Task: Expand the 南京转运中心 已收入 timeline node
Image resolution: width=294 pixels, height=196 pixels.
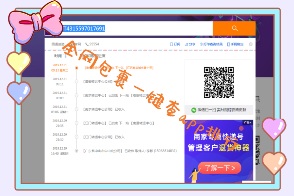Action: click(x=77, y=110)
